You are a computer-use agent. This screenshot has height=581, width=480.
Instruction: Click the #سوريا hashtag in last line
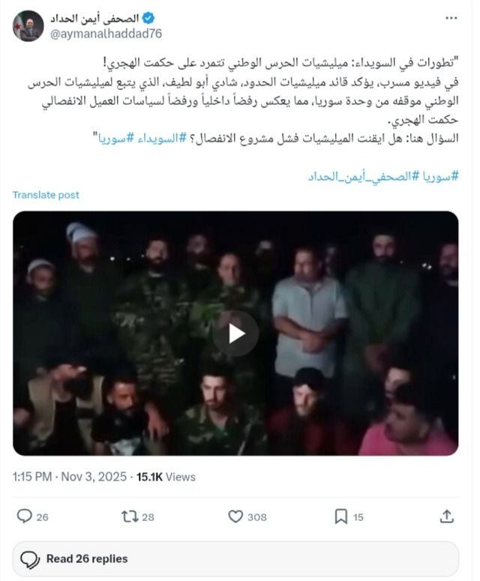[441, 176]
